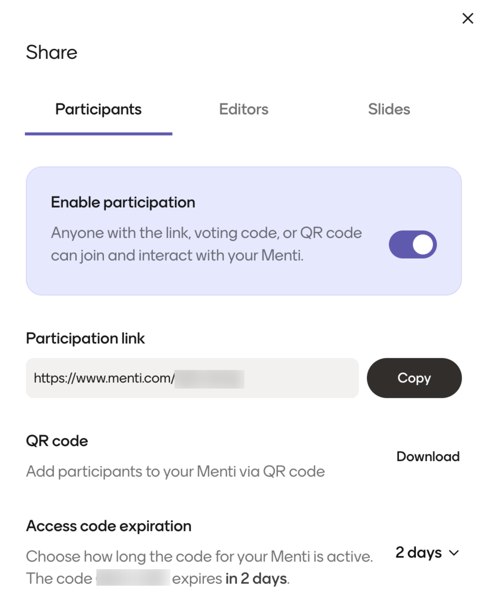This screenshot has width=485, height=613.
Task: Click the Participation link label
Action: pos(85,338)
